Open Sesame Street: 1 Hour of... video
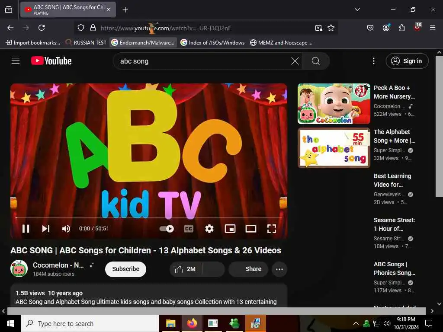 (395, 224)
